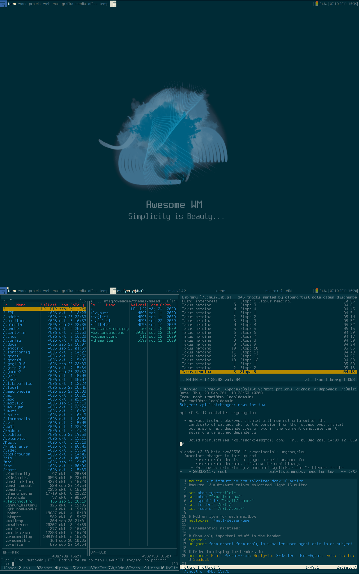Click the layout icon beside mc [yerry@tux] task
This screenshot has height=574, width=359.
click(113, 291)
